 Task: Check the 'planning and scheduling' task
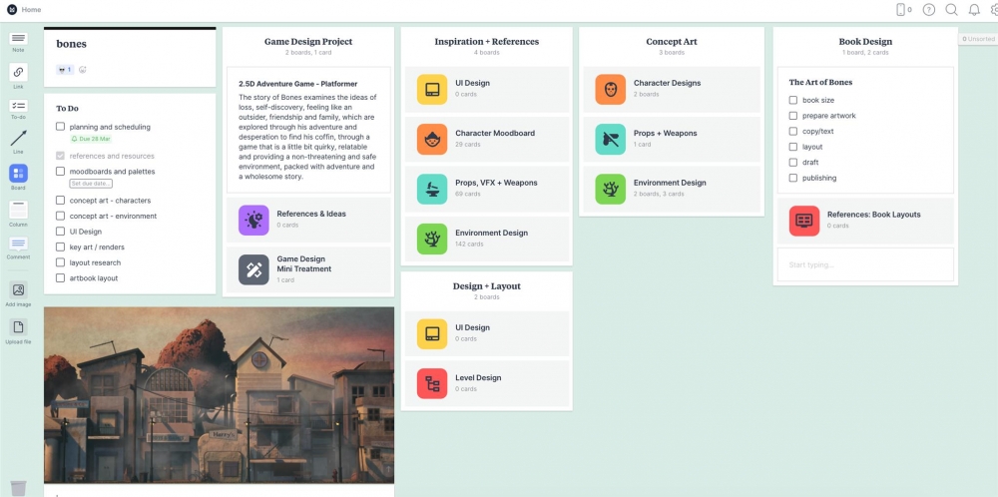(61, 127)
